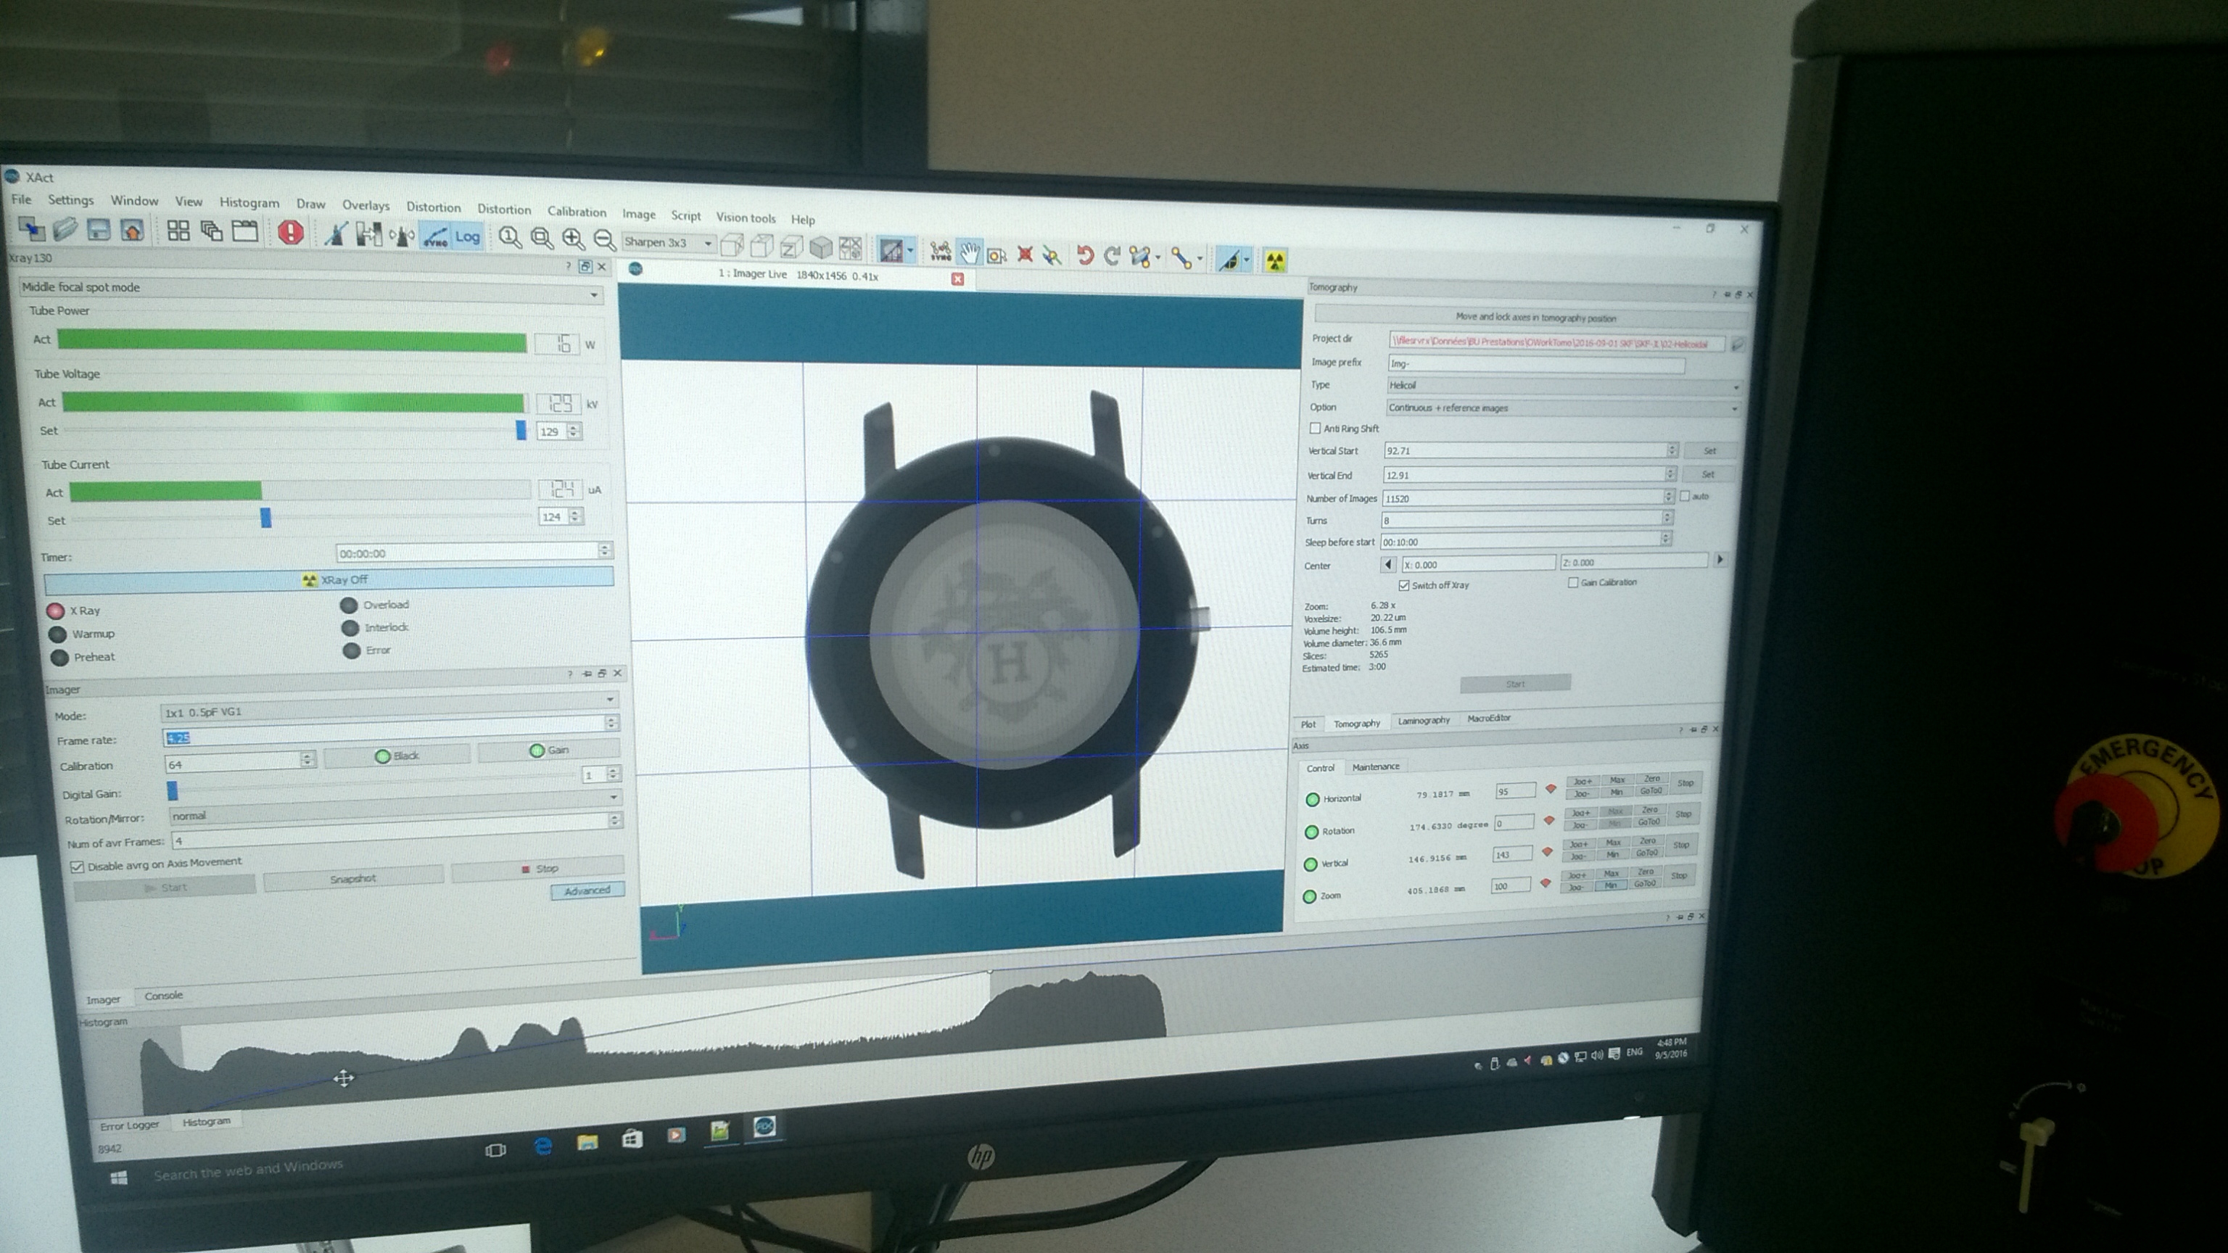
Task: Enable the Anti Ring Shift checkbox
Action: coord(1316,428)
